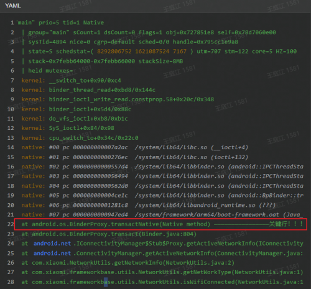Click the android.net link on line 24
Viewport: 311px width, 289px height.
pos(52,244)
